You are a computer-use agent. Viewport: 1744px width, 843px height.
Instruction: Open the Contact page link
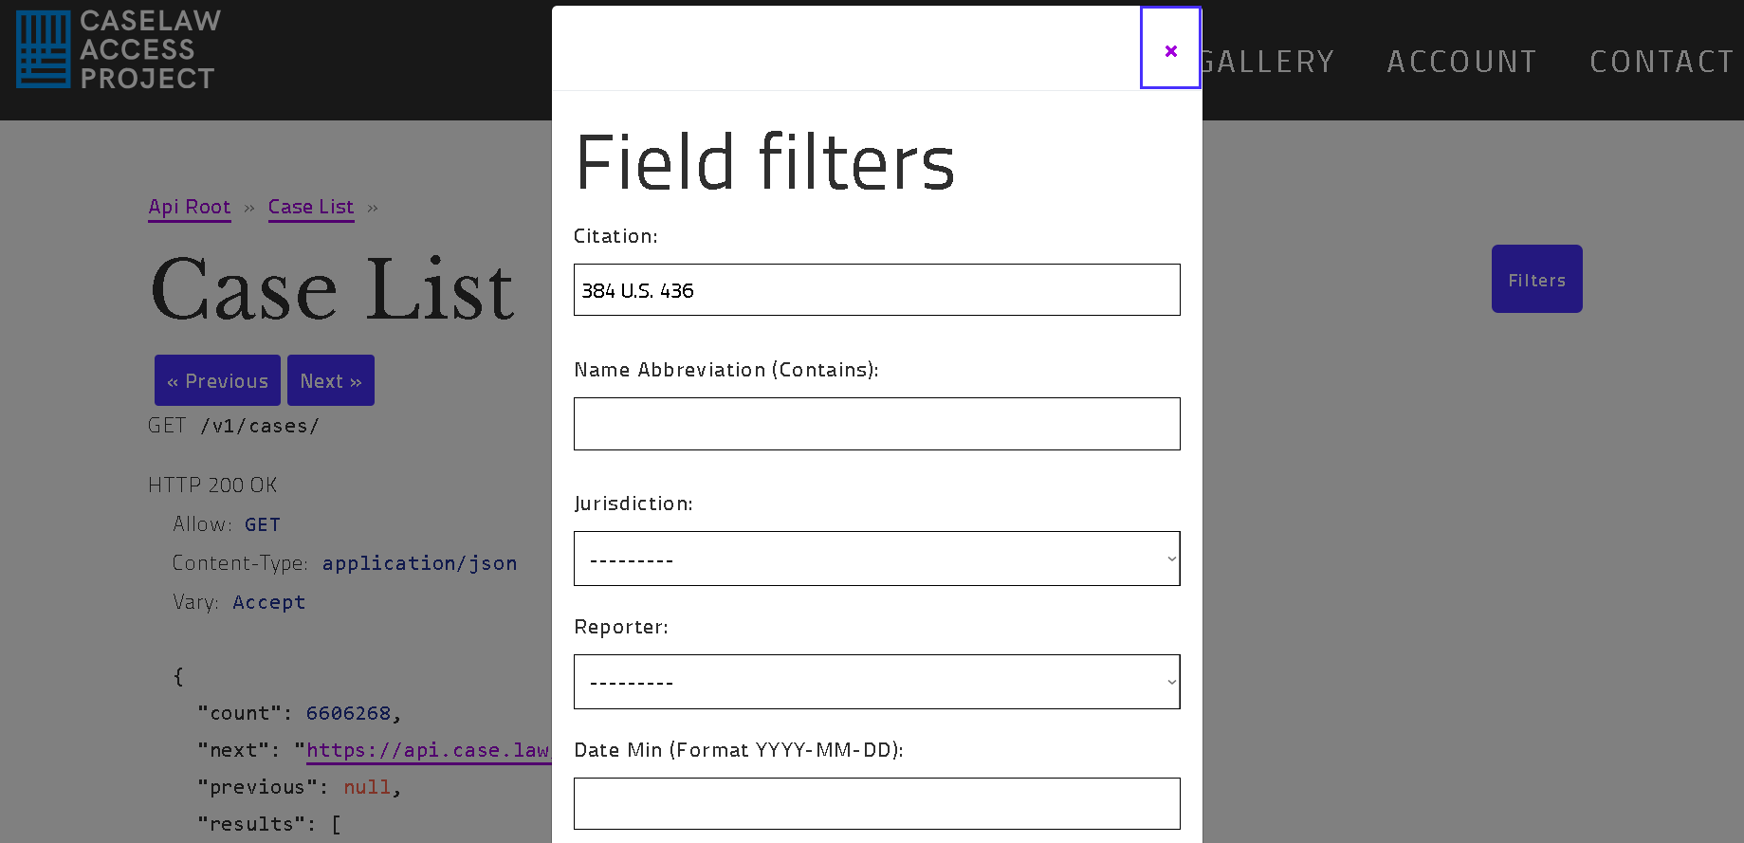(x=1662, y=62)
